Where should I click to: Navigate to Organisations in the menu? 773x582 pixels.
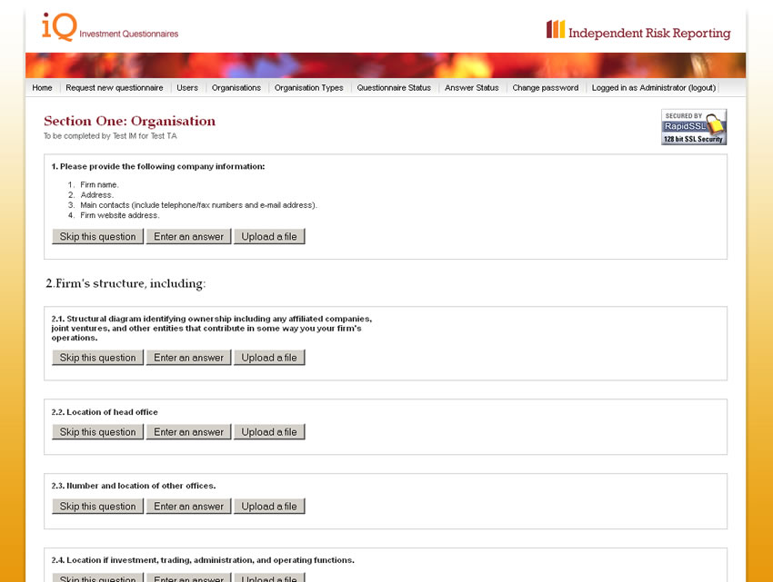point(236,88)
